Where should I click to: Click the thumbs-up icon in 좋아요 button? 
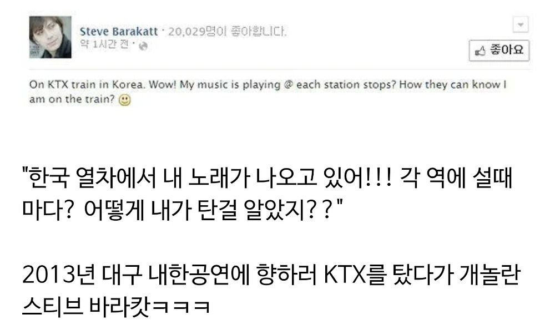pyautogui.click(x=480, y=51)
